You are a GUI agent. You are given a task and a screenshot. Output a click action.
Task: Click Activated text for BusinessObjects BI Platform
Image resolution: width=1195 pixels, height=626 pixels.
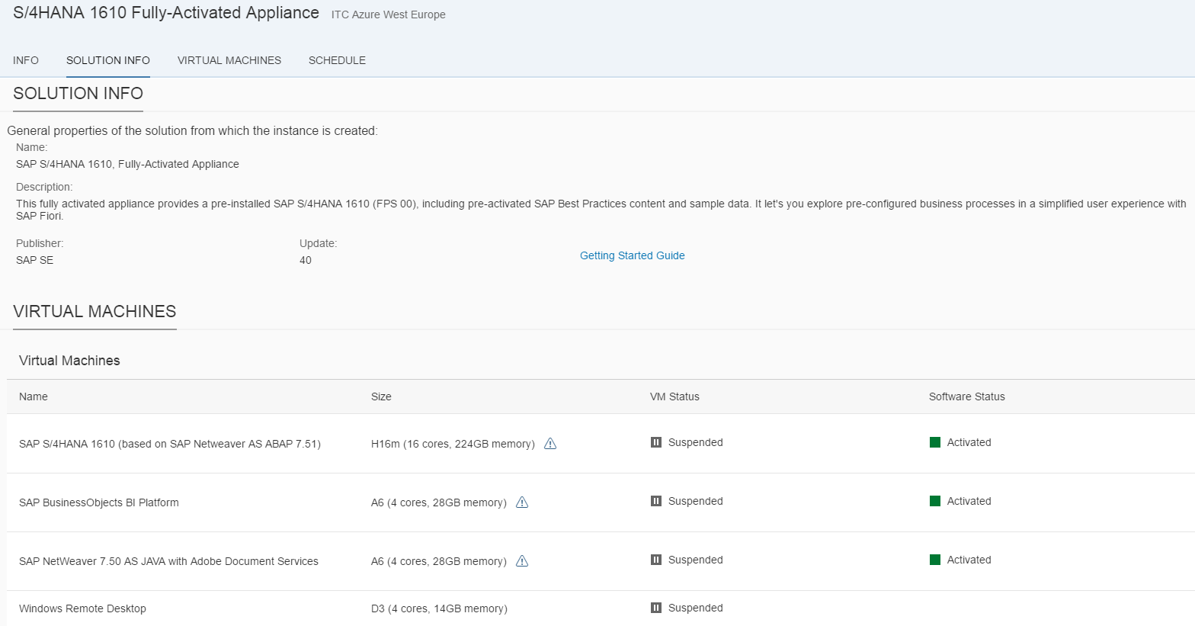click(x=969, y=501)
